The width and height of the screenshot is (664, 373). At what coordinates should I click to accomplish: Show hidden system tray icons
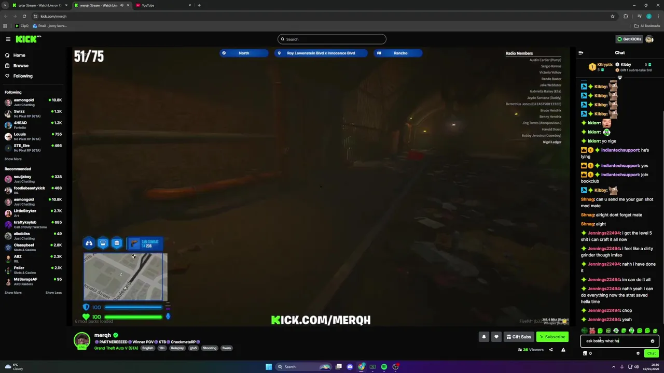pos(613,367)
